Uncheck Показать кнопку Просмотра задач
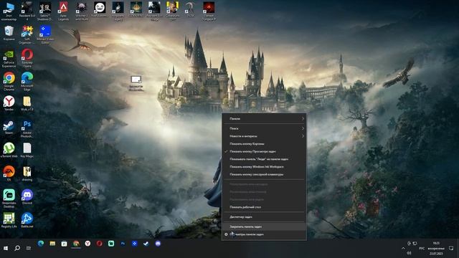The height and width of the screenshot is (258, 459). (264, 151)
